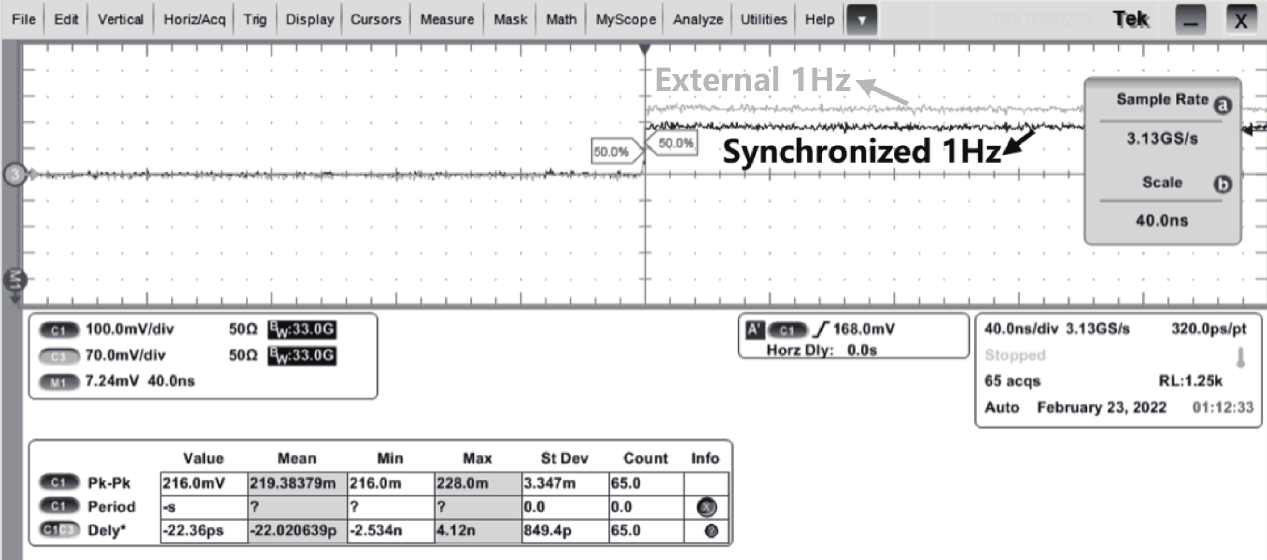
Task: Toggle the C1 bandwidth 33.0G indicator
Action: tap(302, 329)
